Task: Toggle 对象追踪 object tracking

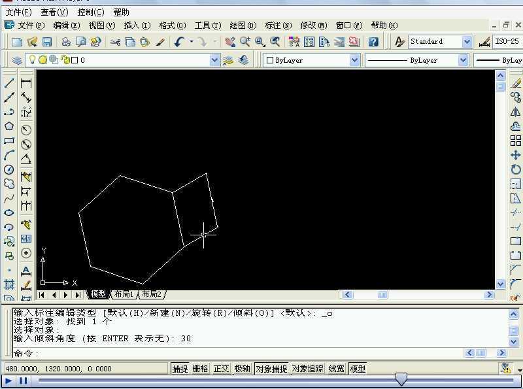Action: pyautogui.click(x=307, y=369)
